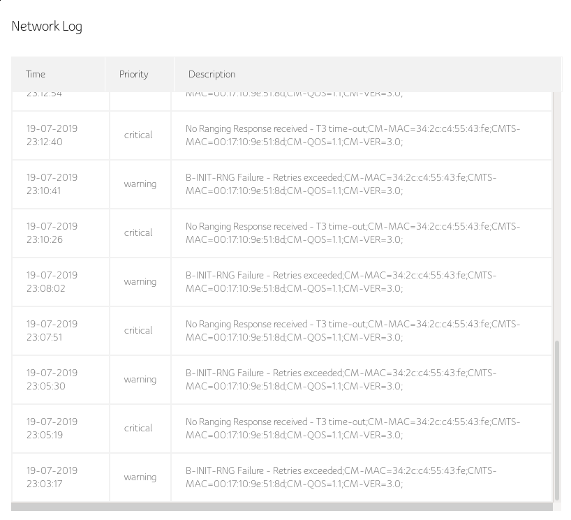Click the description of the 23:12:40 entry

(x=353, y=135)
